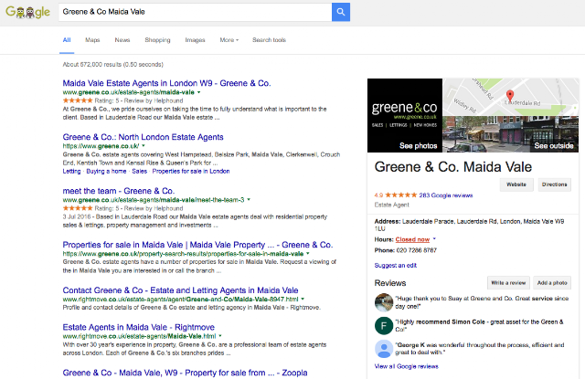Open the Buying a home sitelink
The image size is (585, 379).
(x=106, y=171)
